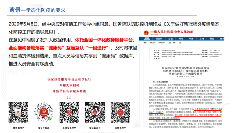Viewport: 234px width, 133px height.
Task: Click the opening date text 2020年5月8日
Action: (x=23, y=24)
